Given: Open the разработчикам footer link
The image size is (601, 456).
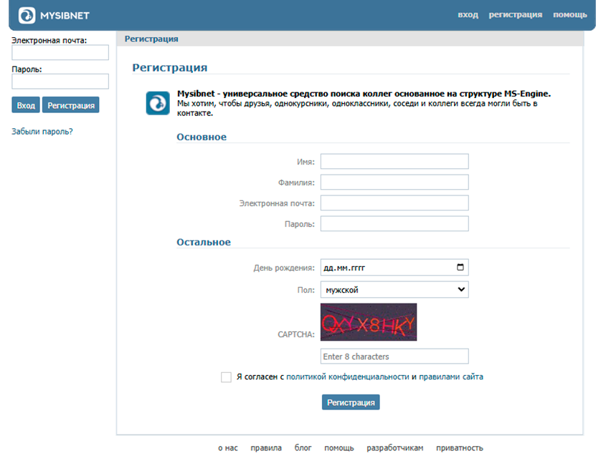Looking at the screenshot, I should coord(394,448).
